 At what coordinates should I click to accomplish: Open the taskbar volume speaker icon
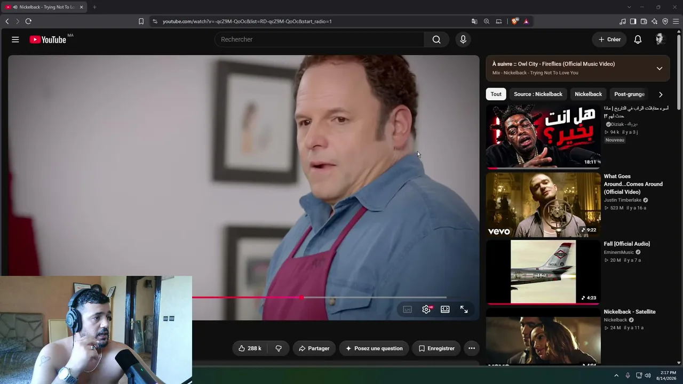pos(648,375)
